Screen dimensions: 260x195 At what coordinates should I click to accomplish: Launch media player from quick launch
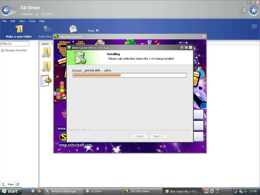coord(39,191)
